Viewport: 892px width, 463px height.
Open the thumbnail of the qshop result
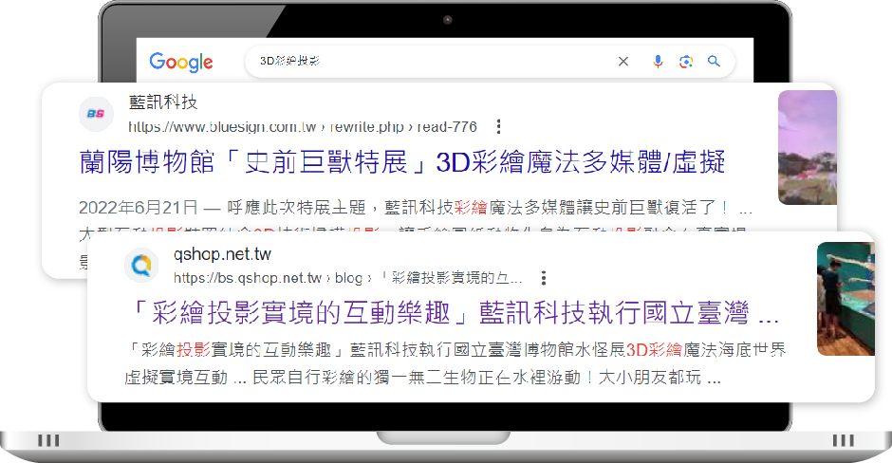coord(846,299)
